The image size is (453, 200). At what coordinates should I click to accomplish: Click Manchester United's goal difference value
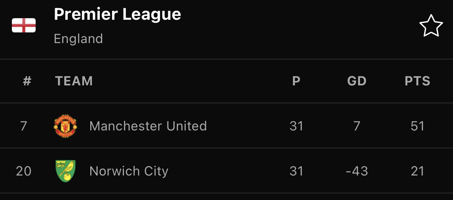click(357, 126)
